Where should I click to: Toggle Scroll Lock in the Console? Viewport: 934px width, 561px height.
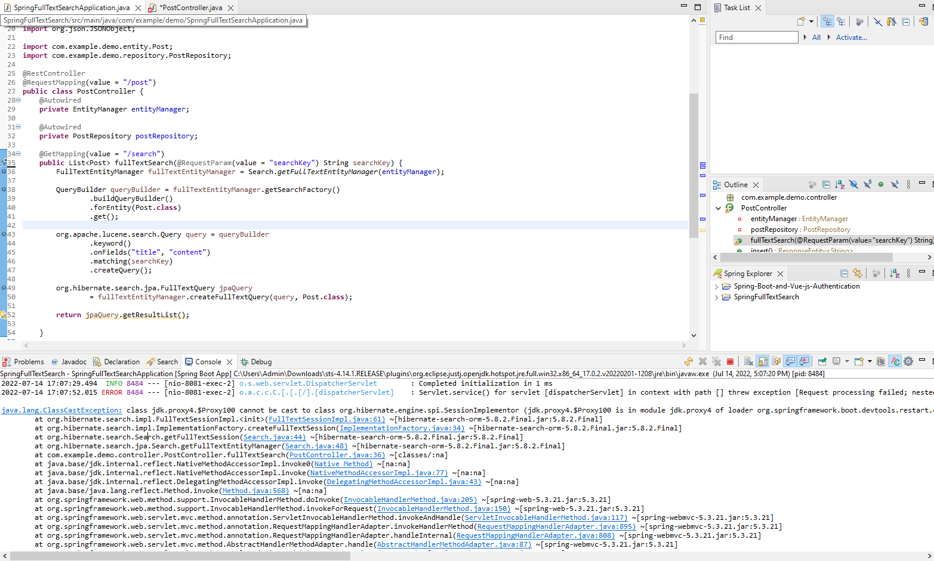[762, 362]
